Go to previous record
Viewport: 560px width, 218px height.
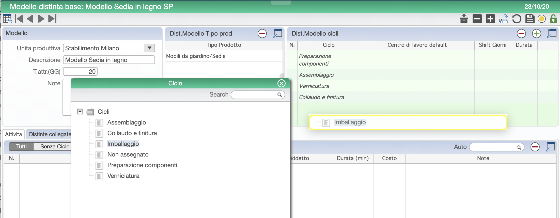pyautogui.click(x=30, y=19)
